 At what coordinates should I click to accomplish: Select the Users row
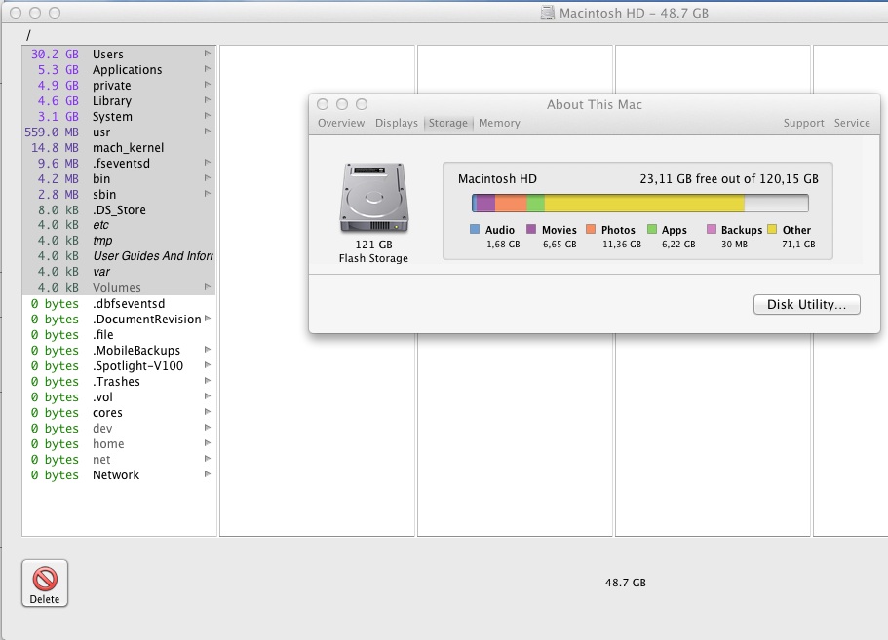pyautogui.click(x=119, y=55)
